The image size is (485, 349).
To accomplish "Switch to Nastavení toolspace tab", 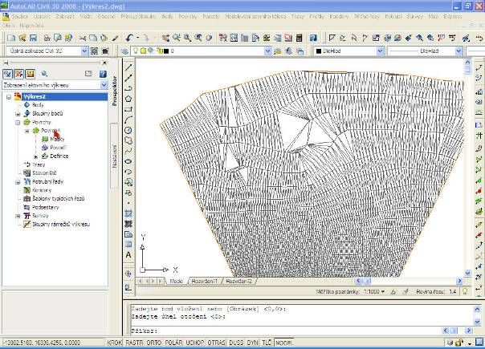I will click(115, 156).
